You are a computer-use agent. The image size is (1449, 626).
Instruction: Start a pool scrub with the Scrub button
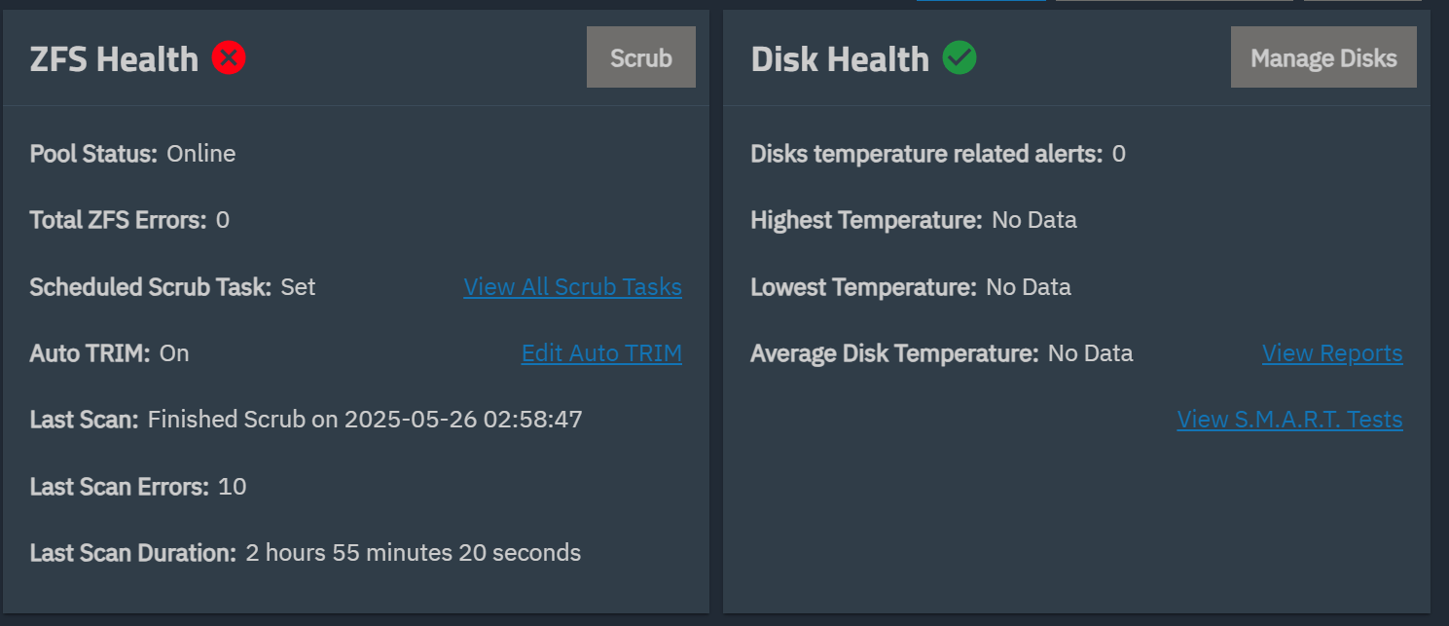tap(641, 57)
